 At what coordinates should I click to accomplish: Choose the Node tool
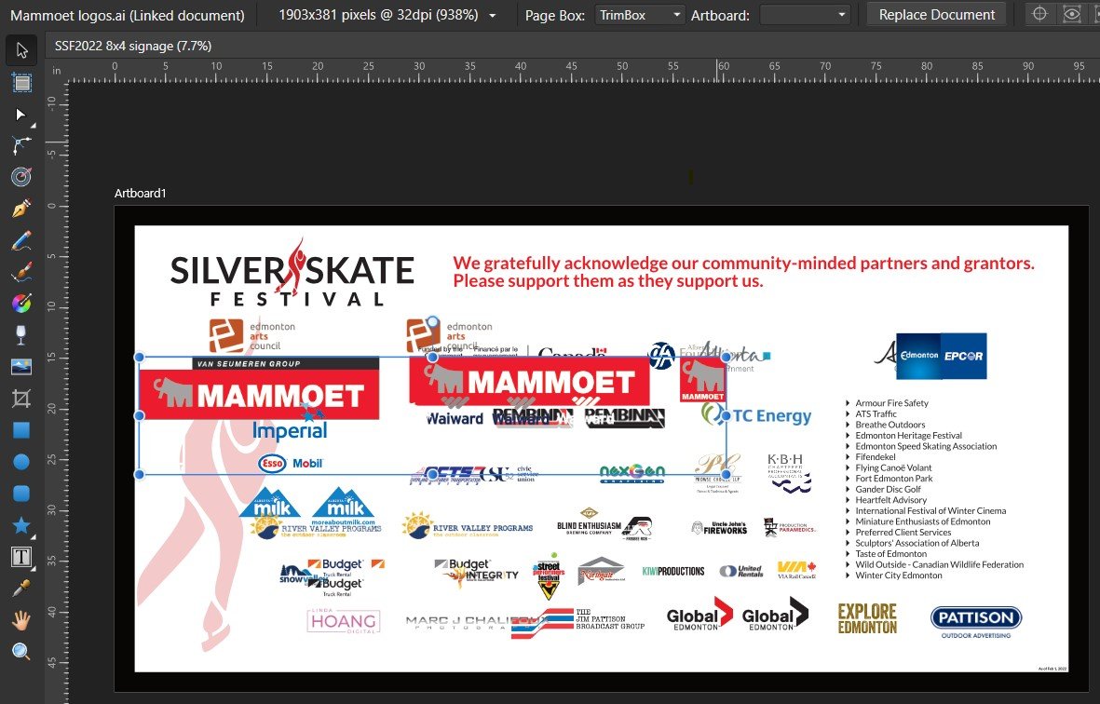[21, 115]
